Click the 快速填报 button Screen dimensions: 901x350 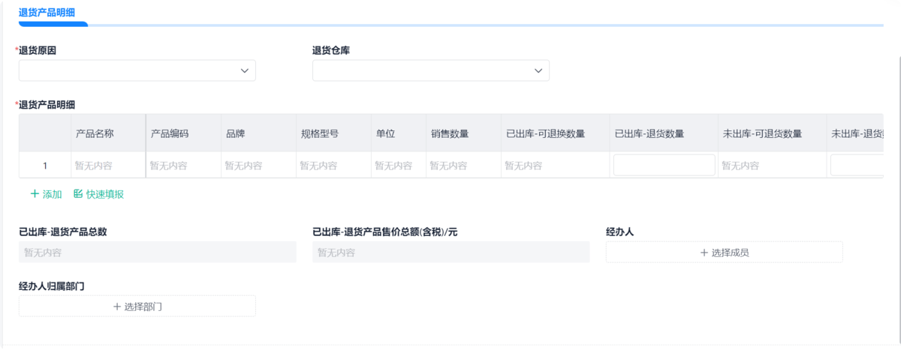[99, 194]
